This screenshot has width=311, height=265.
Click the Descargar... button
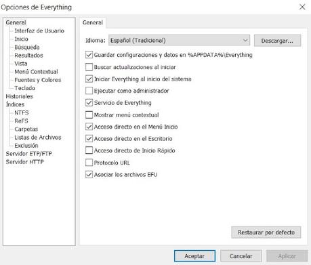[x=277, y=41]
